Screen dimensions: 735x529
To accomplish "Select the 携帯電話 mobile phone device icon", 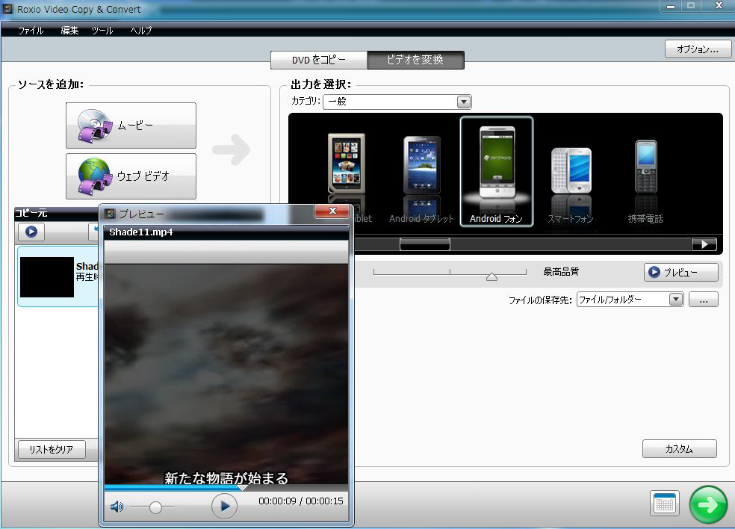I will pos(646,167).
